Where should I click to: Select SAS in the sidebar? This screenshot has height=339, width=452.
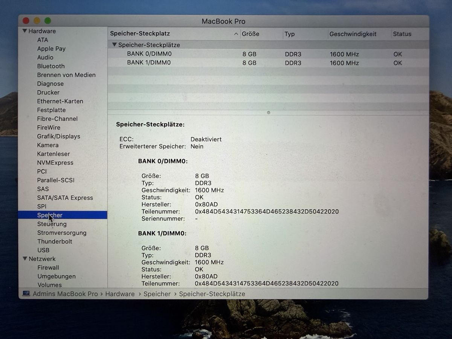pyautogui.click(x=43, y=189)
